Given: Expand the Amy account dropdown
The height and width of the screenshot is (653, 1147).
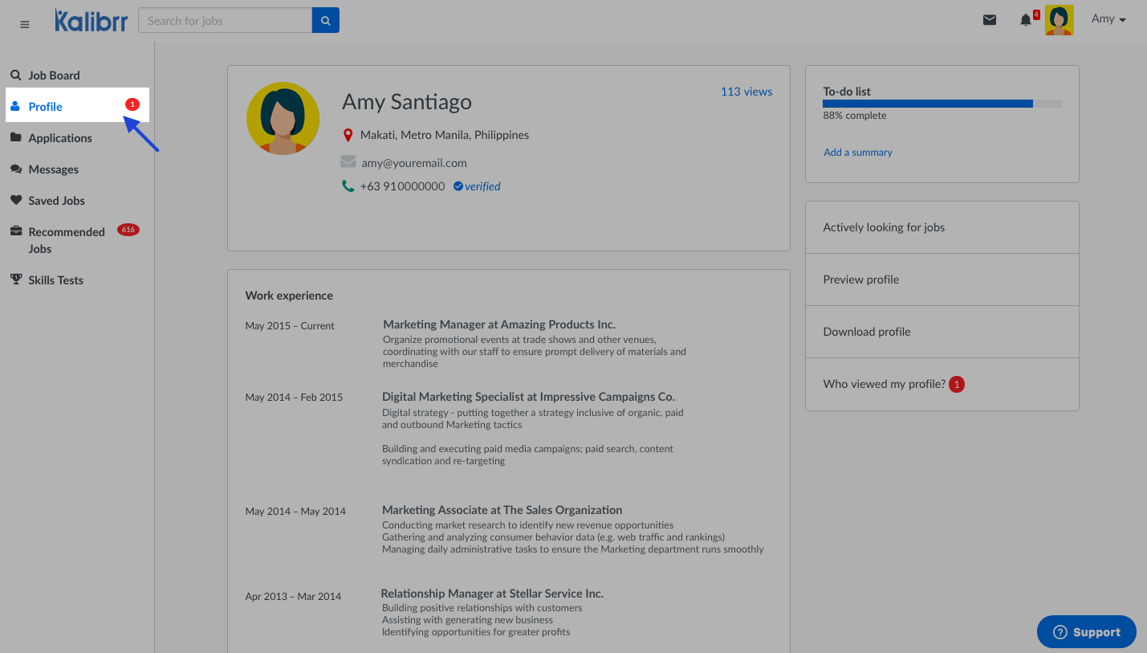Looking at the screenshot, I should click(1108, 19).
